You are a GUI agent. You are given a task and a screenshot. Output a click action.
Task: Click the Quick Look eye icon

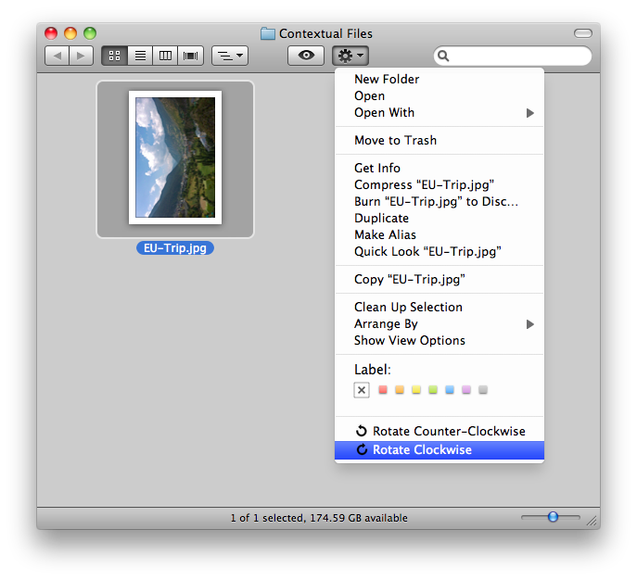pos(305,56)
